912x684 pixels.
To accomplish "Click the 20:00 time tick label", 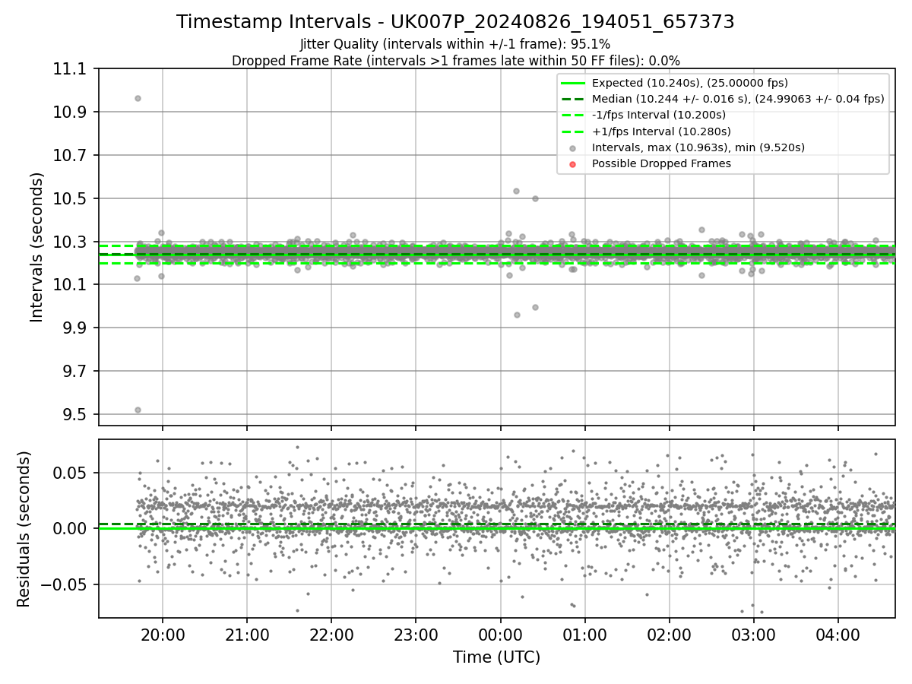I will point(162,635).
